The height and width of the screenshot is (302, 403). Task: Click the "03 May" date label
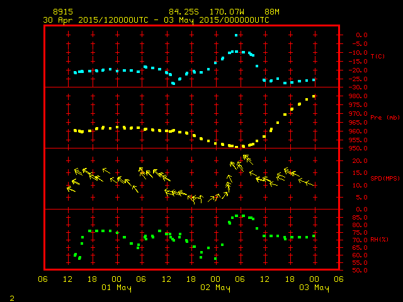click(314, 288)
